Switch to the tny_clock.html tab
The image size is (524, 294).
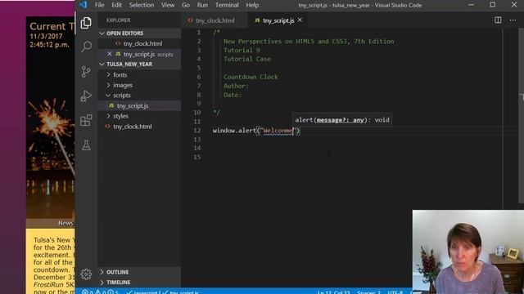[x=215, y=20]
